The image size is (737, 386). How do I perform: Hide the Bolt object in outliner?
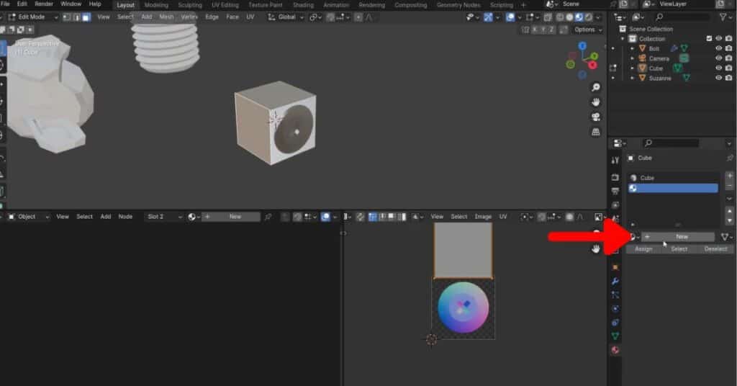tap(718, 48)
